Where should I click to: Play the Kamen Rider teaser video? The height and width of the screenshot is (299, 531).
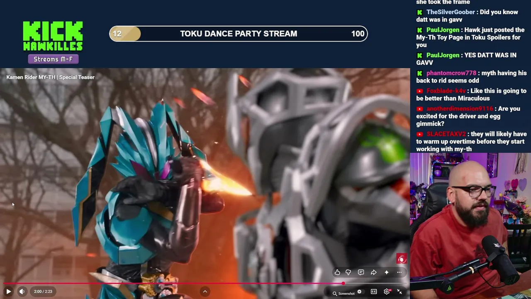tap(8, 292)
